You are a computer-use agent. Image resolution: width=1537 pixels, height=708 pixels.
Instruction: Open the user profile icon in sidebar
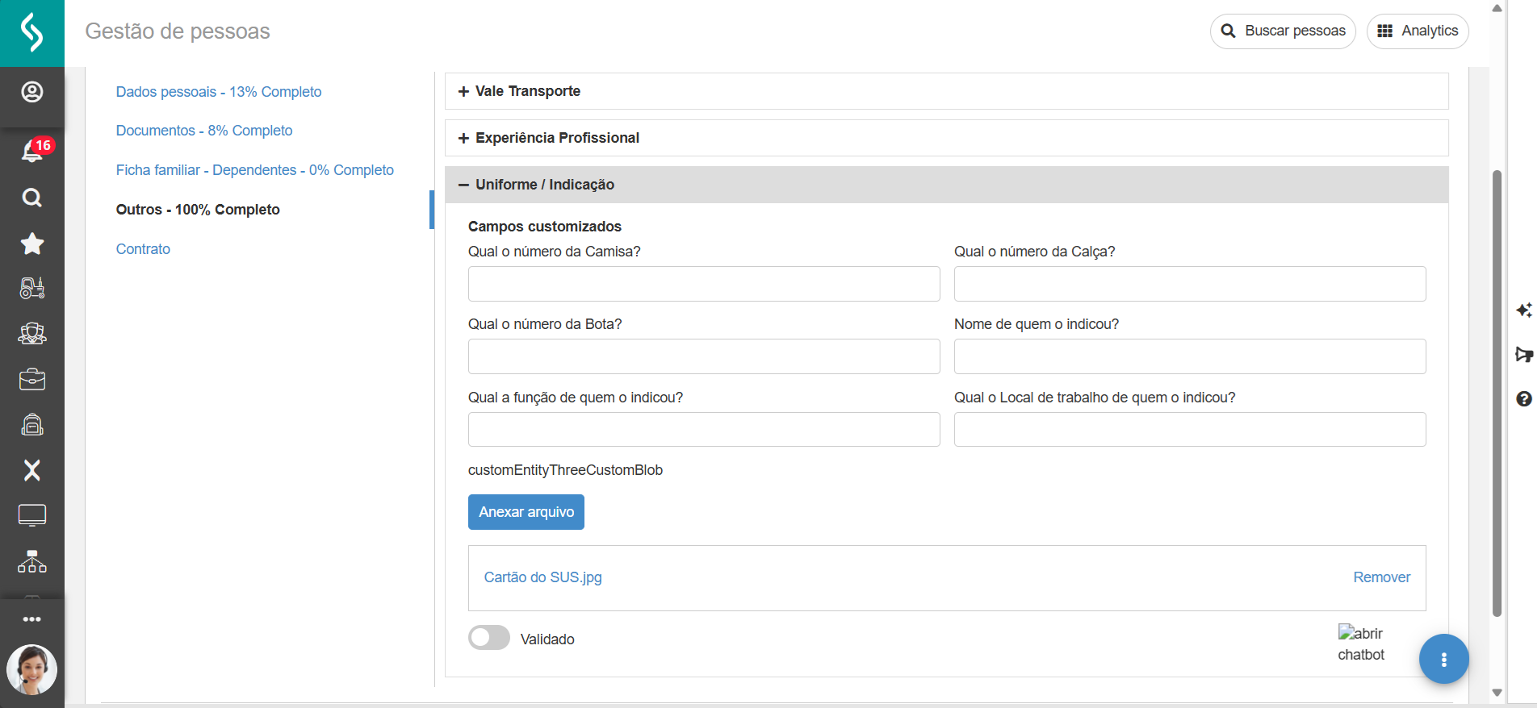pyautogui.click(x=32, y=92)
